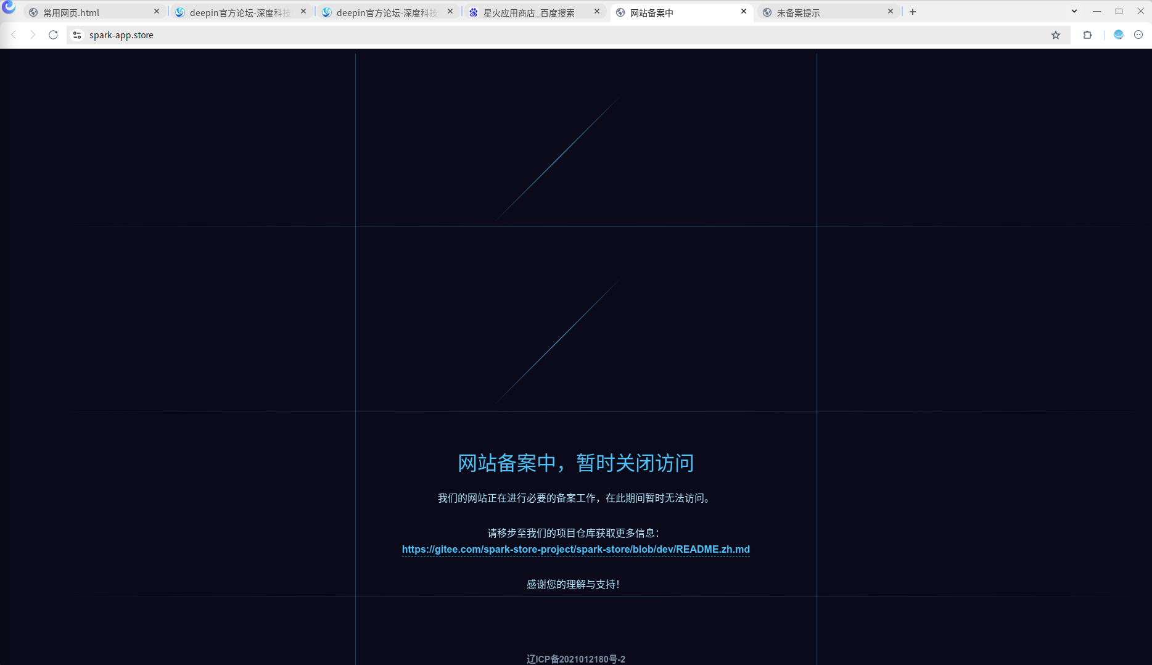The width and height of the screenshot is (1152, 665).
Task: Open the browser menu icon at far right
Action: (1138, 35)
